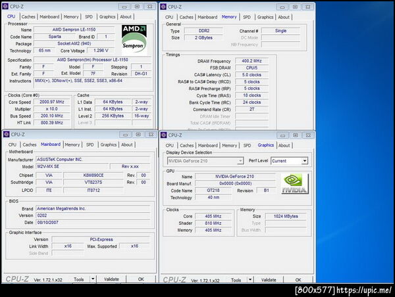The image size is (395, 297).
Task: Click Validate button in Graphics window
Action: coord(269,280)
